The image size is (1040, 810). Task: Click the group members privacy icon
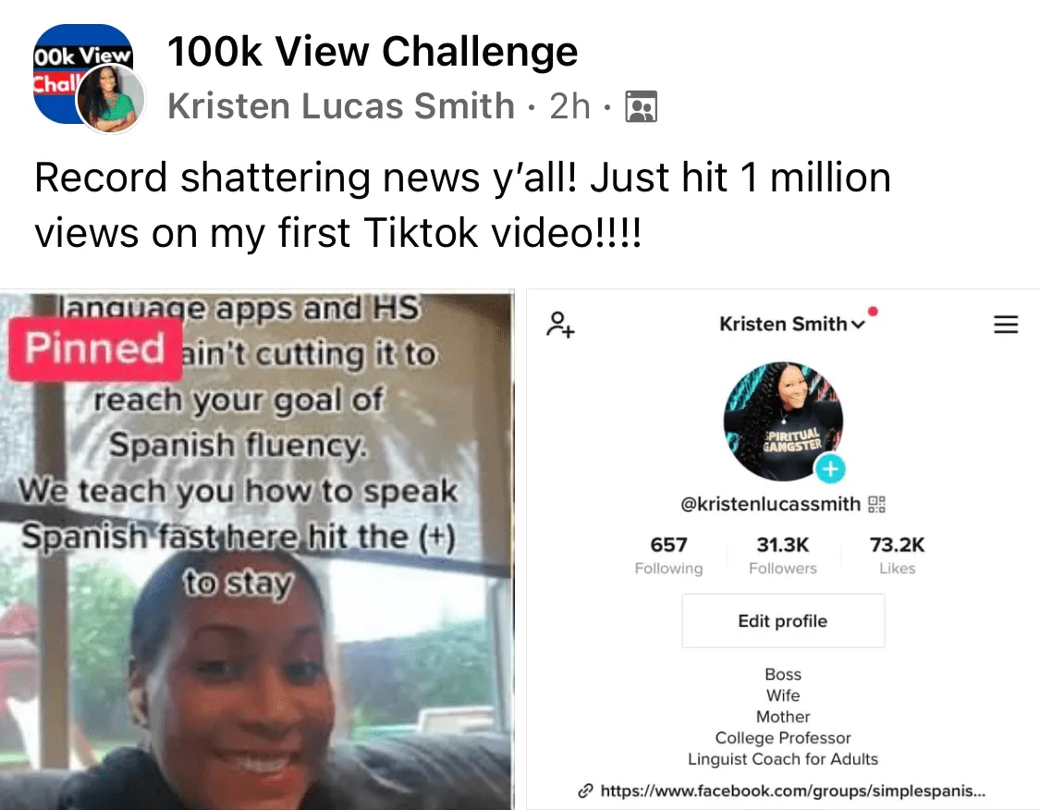(x=642, y=107)
